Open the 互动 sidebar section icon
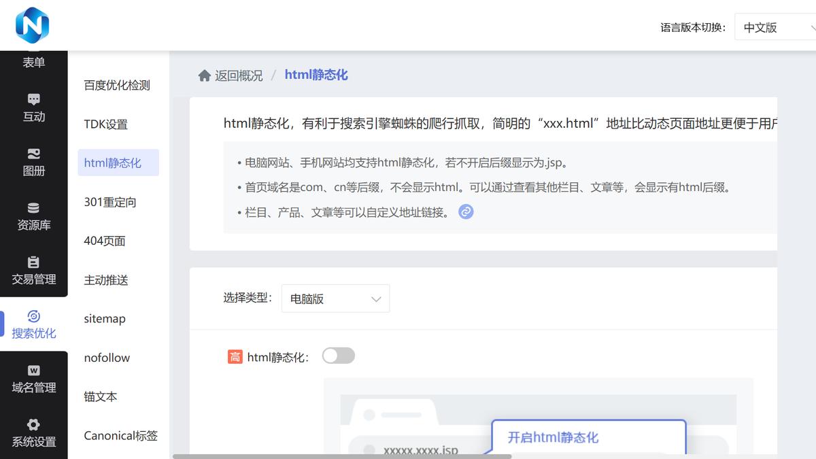The height and width of the screenshot is (459, 816). [34, 99]
